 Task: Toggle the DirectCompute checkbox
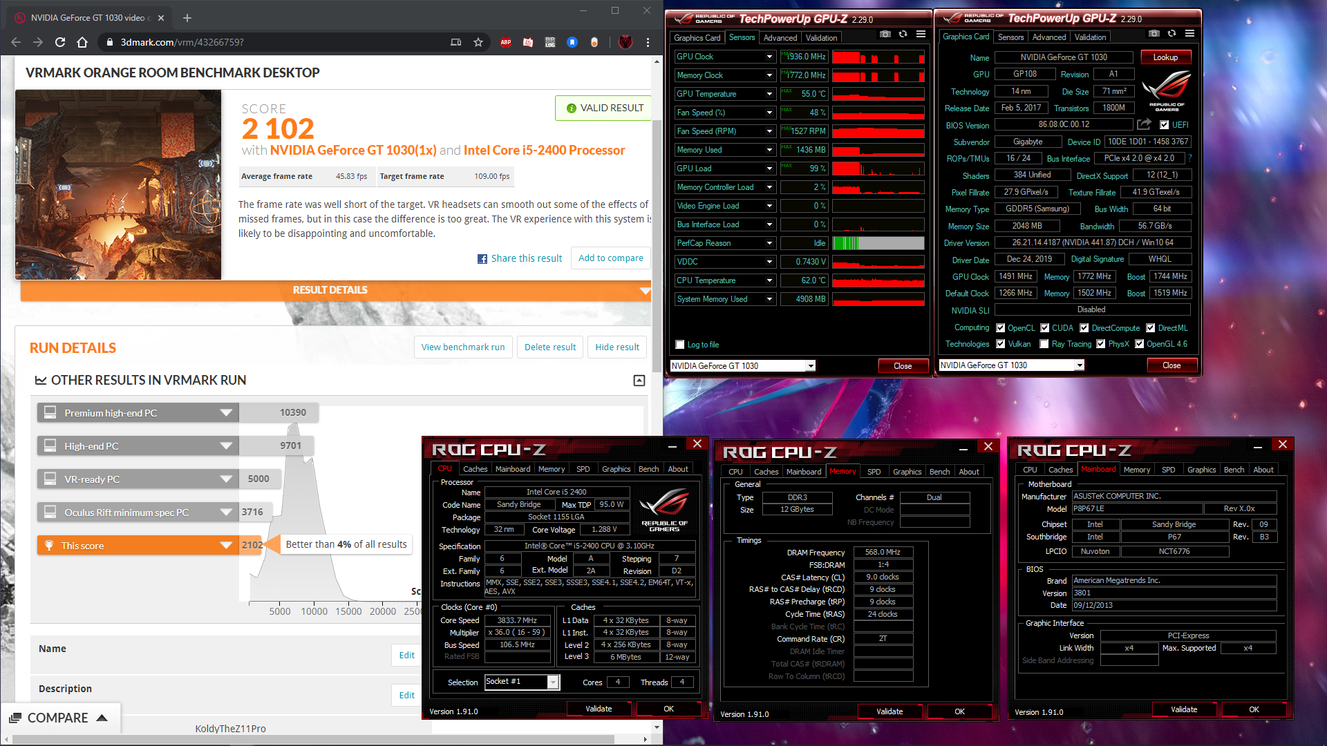[x=1084, y=328]
